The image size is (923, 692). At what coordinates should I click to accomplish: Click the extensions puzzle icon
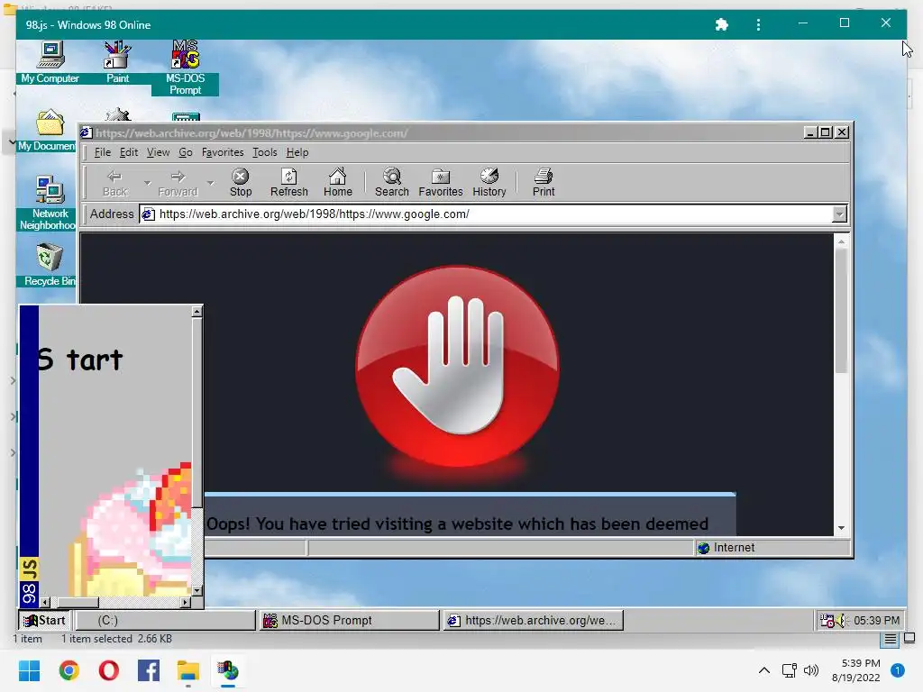[x=721, y=24]
